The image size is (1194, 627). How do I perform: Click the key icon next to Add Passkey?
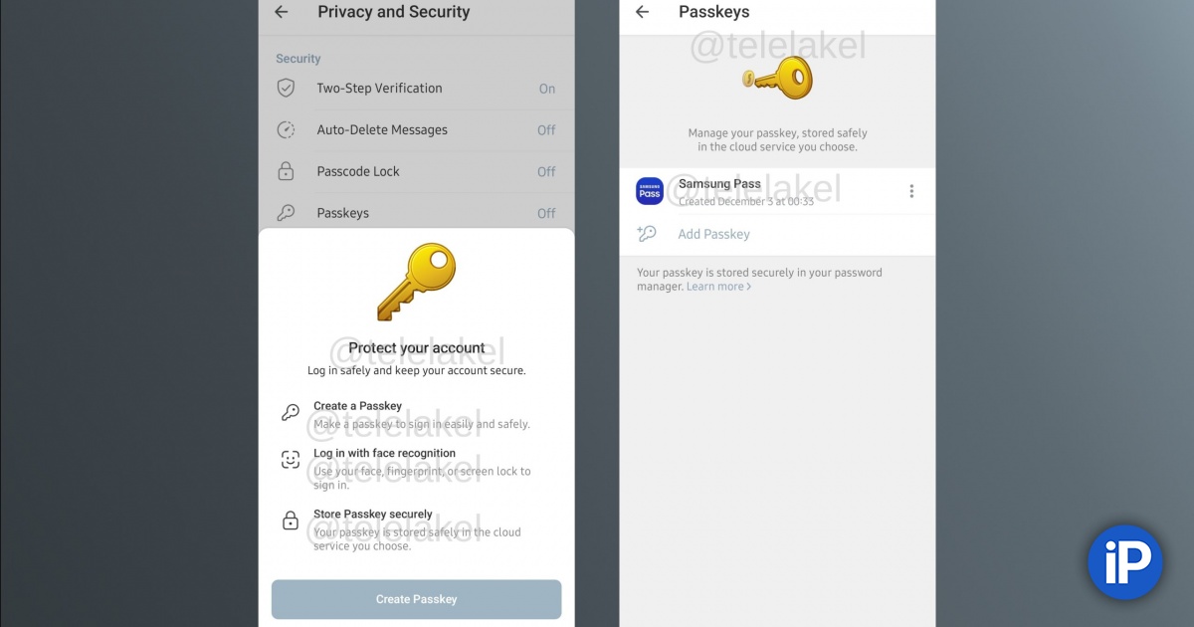(648, 234)
